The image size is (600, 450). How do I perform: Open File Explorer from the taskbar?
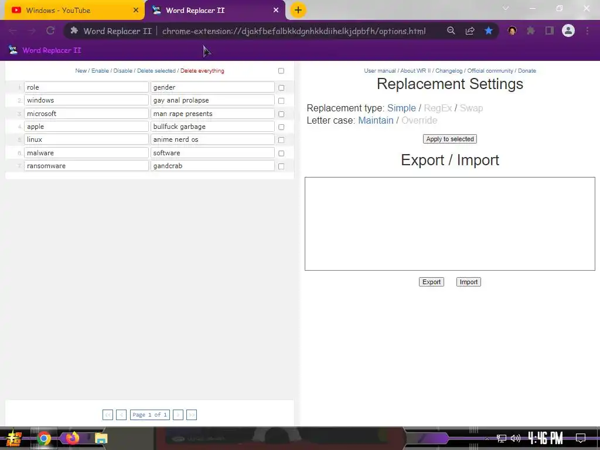coord(101,438)
